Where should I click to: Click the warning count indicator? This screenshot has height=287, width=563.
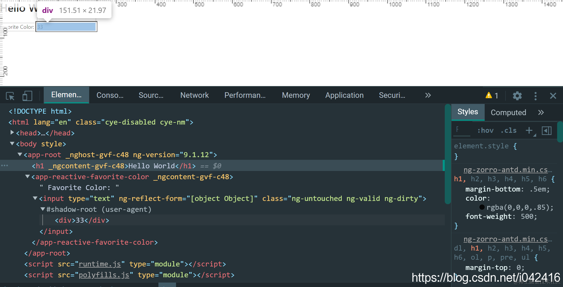pos(492,95)
